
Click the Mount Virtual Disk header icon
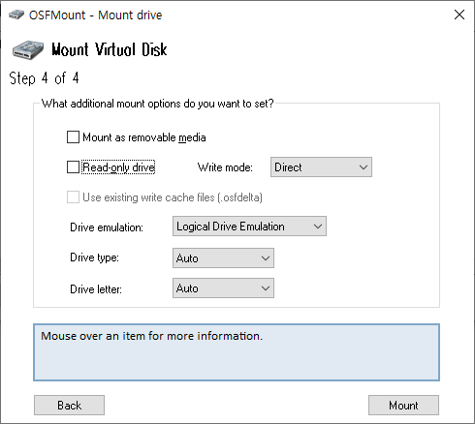click(x=28, y=49)
